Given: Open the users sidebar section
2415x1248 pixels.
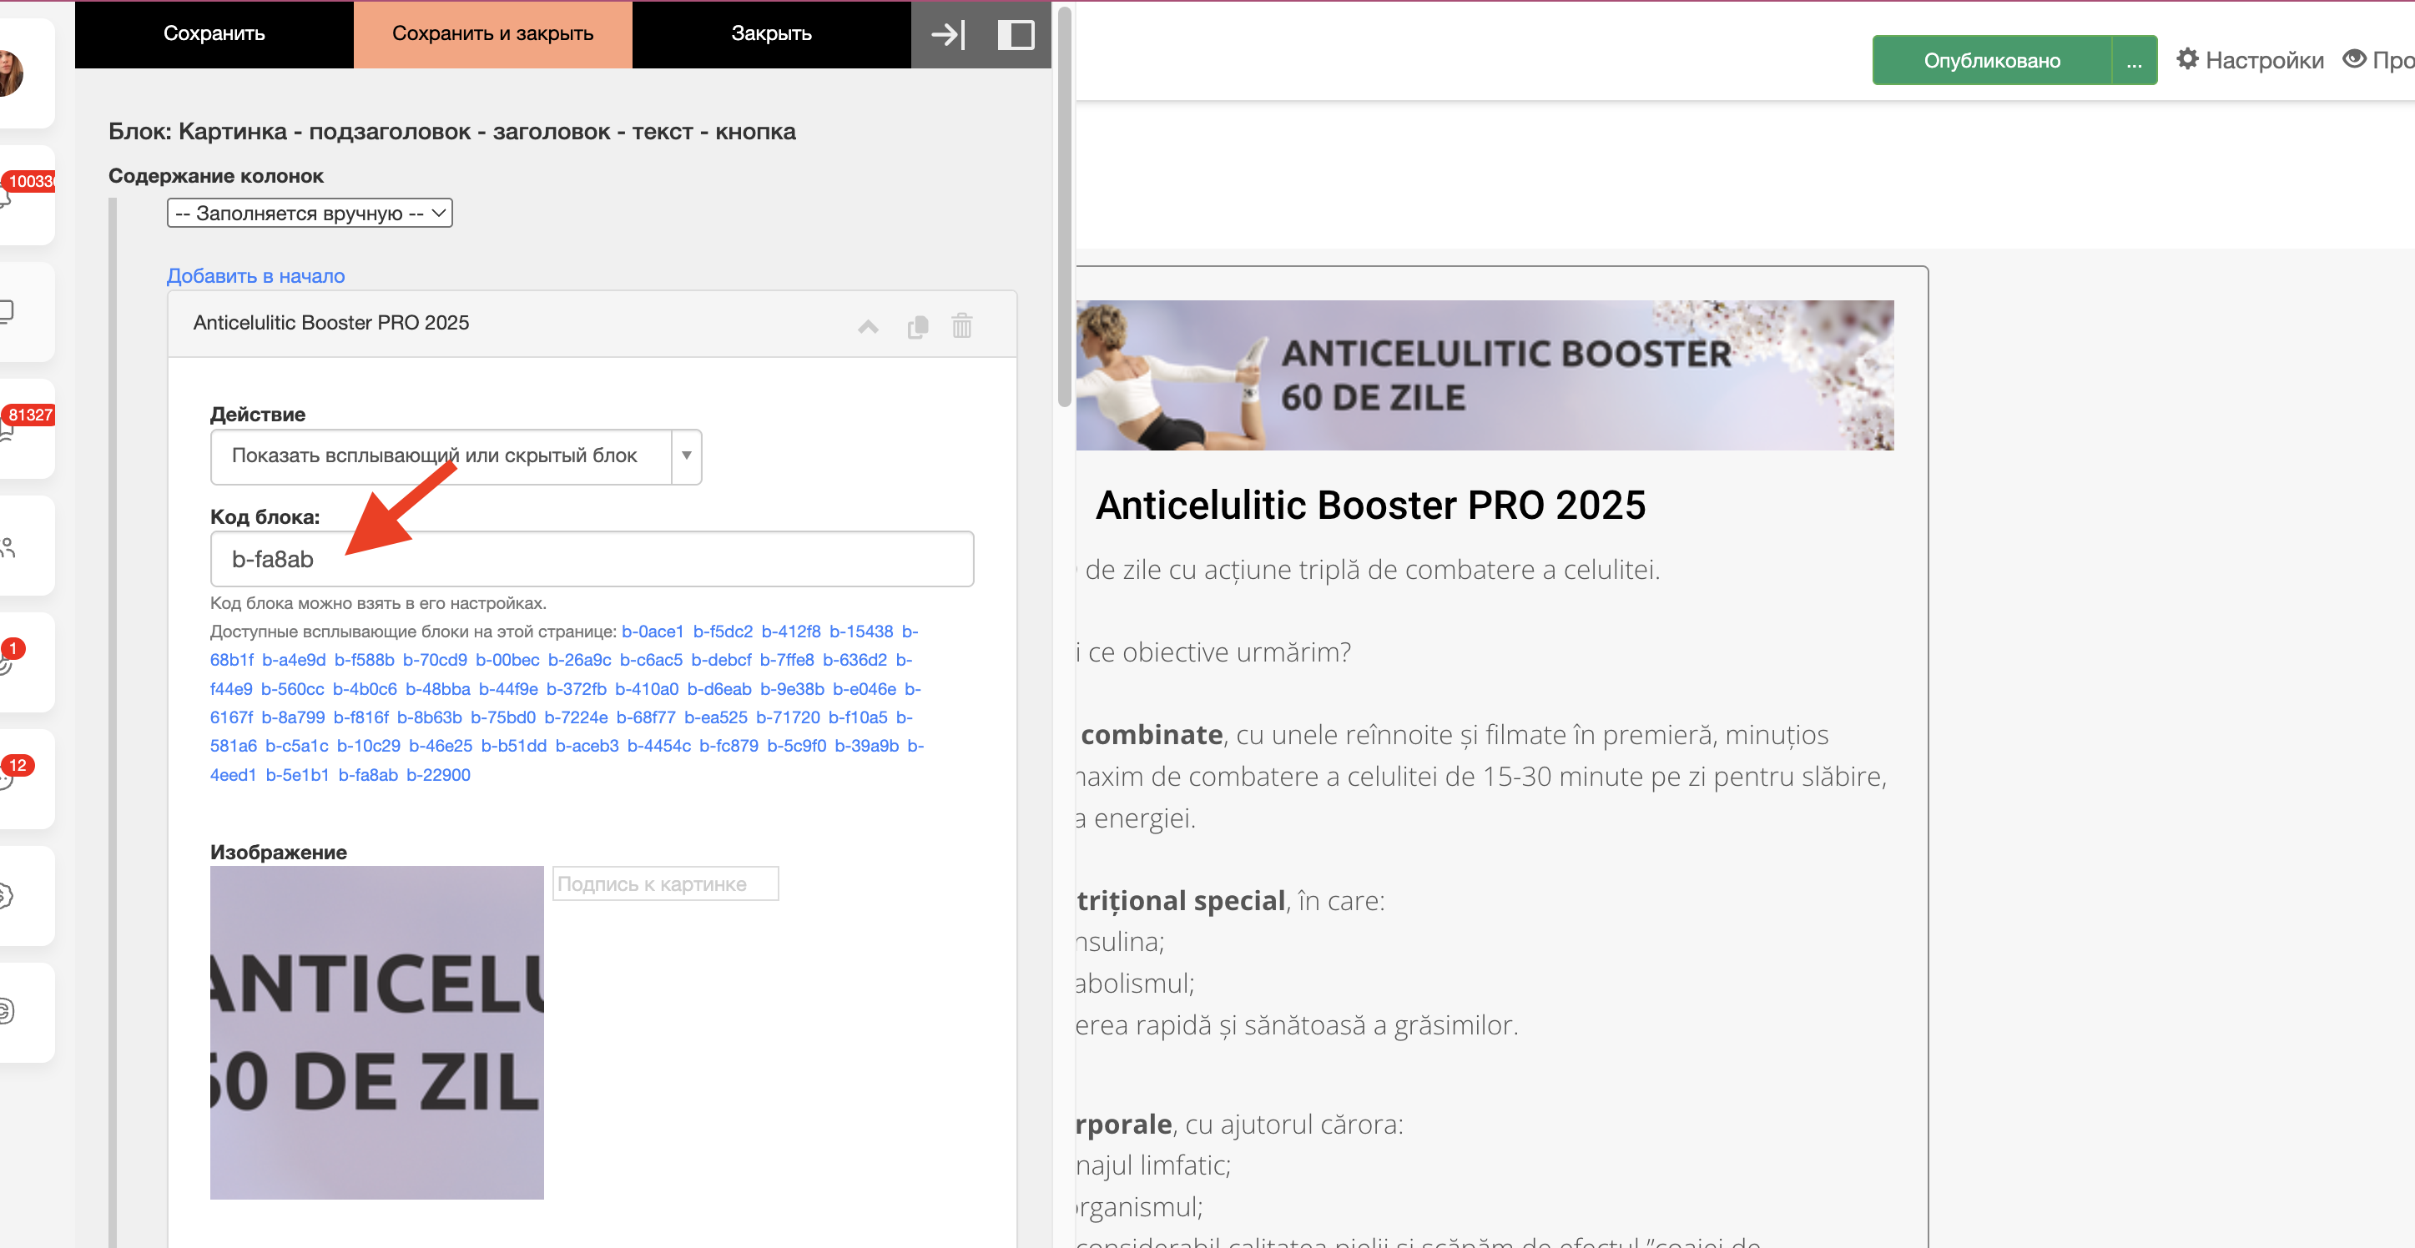Looking at the screenshot, I should pyautogui.click(x=9, y=546).
